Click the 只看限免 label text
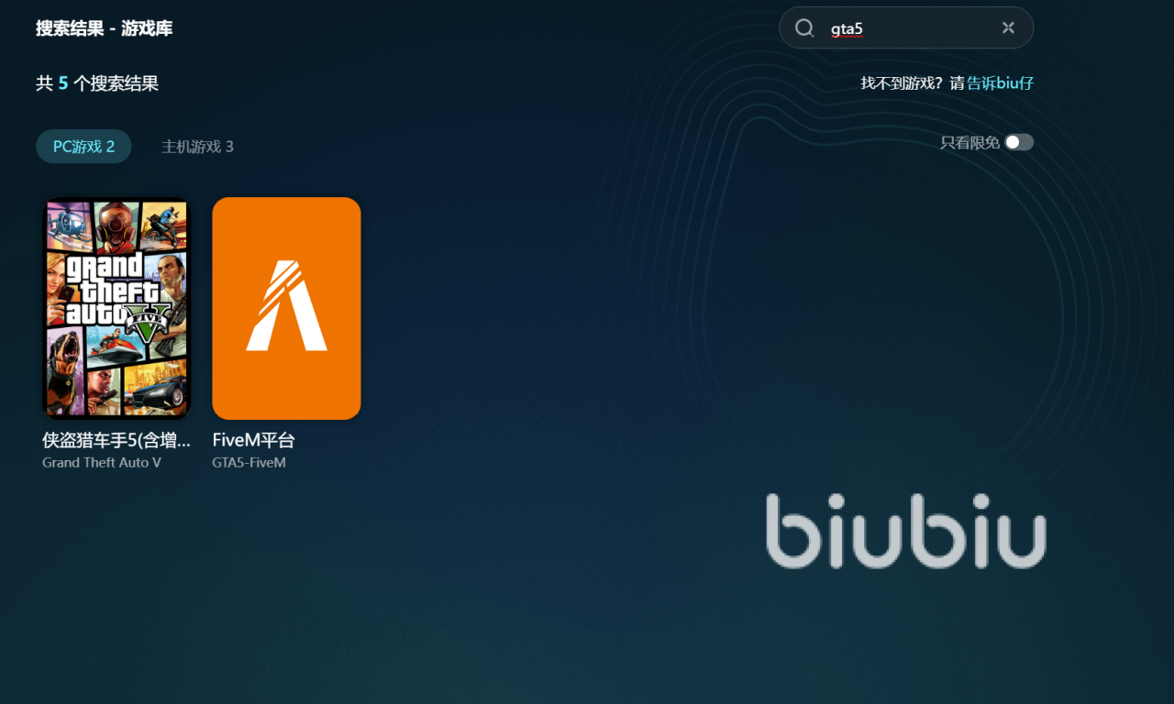This screenshot has width=1174, height=704. click(x=969, y=143)
